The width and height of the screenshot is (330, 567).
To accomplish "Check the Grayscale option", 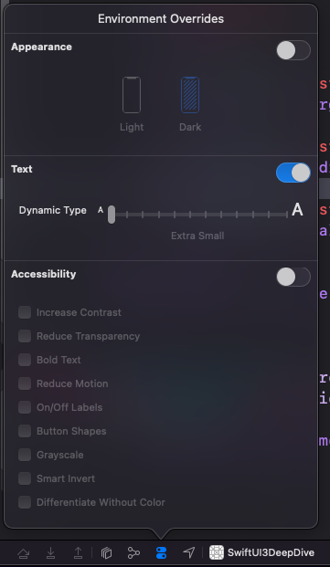I will [x=25, y=455].
